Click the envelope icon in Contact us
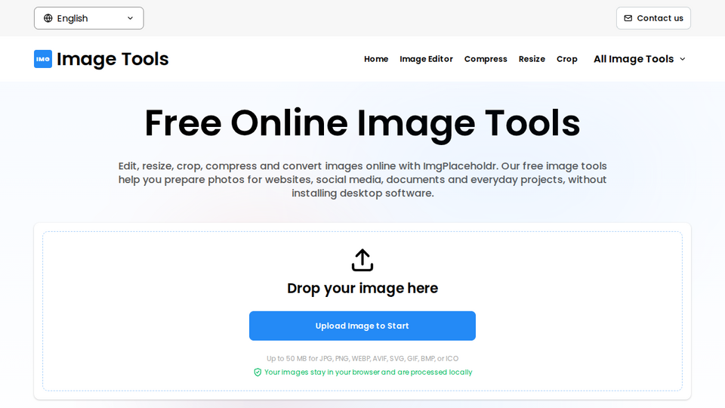This screenshot has width=725, height=408. coord(628,18)
